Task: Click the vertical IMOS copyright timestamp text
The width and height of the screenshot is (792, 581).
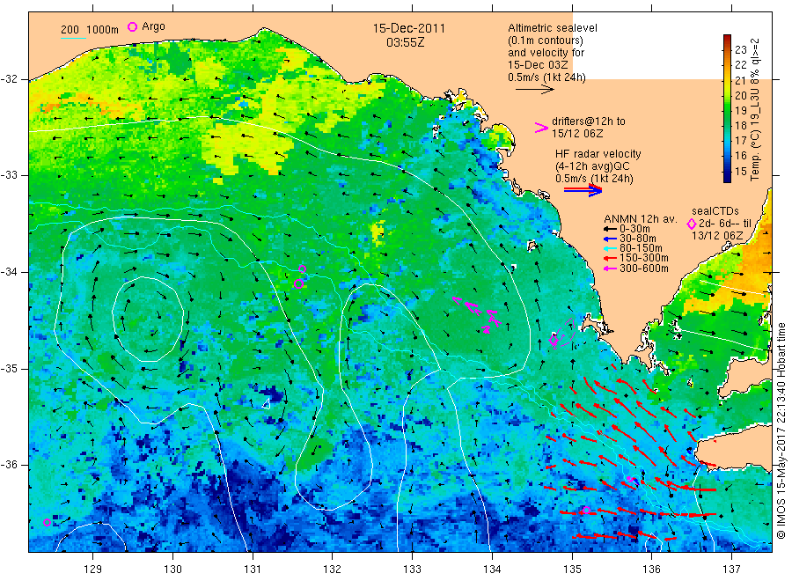Action: [x=781, y=430]
